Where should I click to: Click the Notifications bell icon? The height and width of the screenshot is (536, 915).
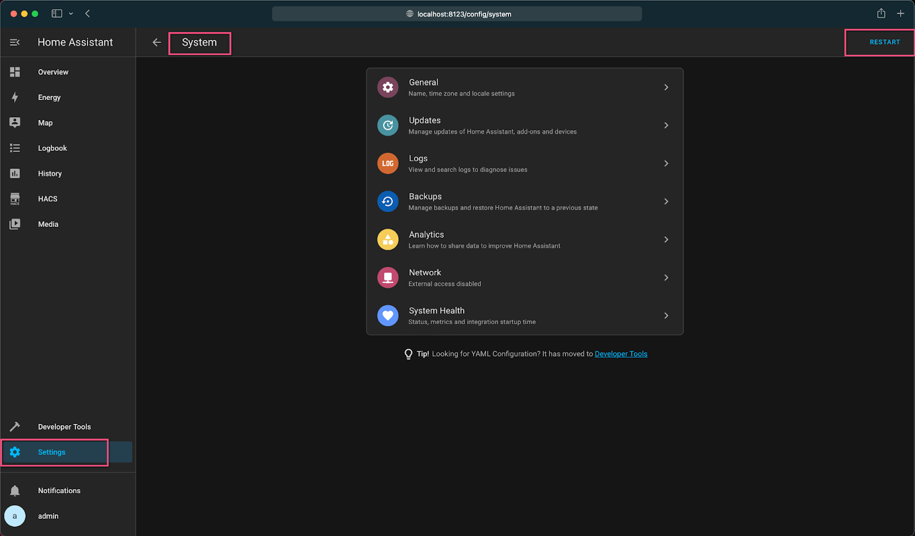(x=15, y=491)
